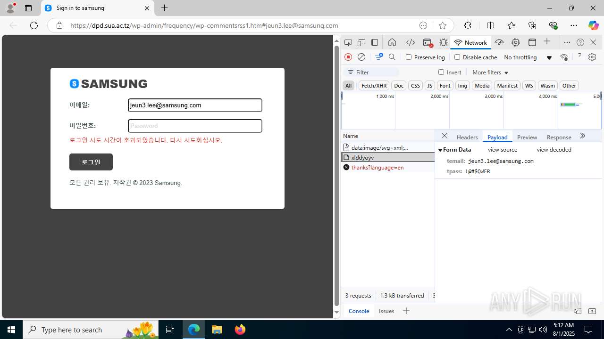Filter requests by JS type
Viewport: 604px width, 339px height.
pyautogui.click(x=429, y=85)
